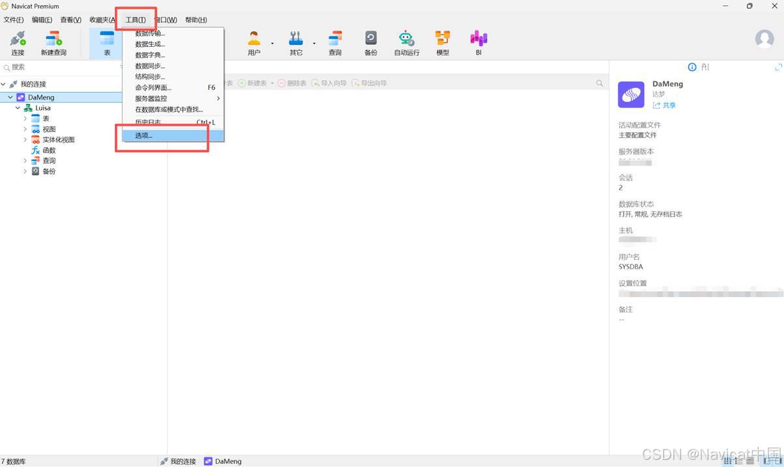Click DaMeng in the status bar
The height and width of the screenshot is (467, 784).
[x=222, y=461]
